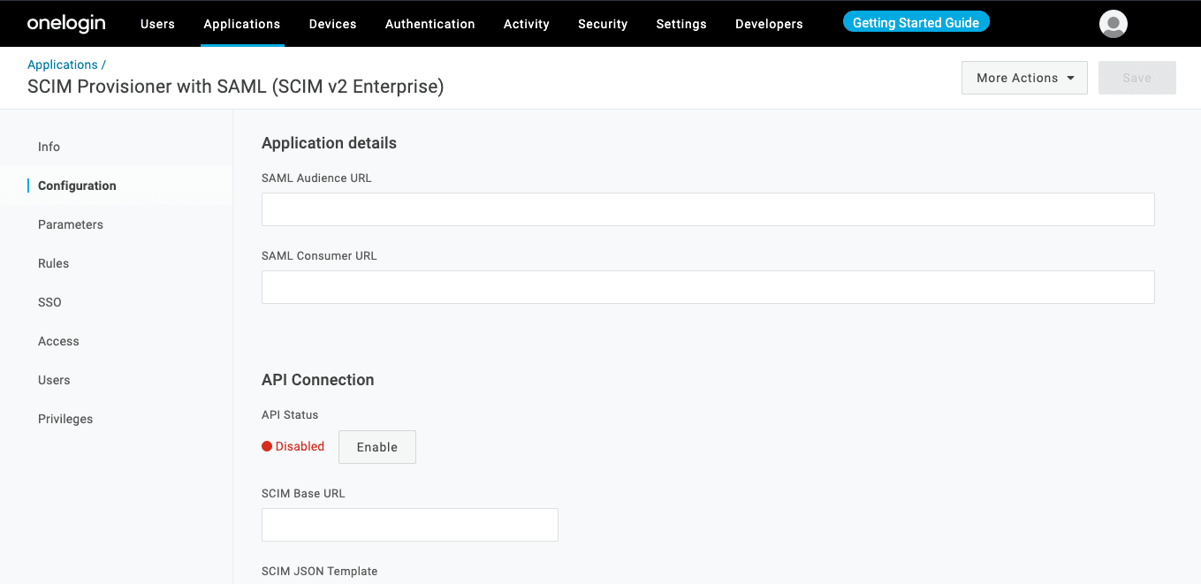The height and width of the screenshot is (584, 1201).
Task: Open the SSO settings page
Action: point(49,302)
